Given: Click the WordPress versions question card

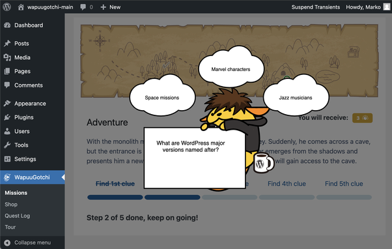Looking at the screenshot, I should pyautogui.click(x=195, y=158).
